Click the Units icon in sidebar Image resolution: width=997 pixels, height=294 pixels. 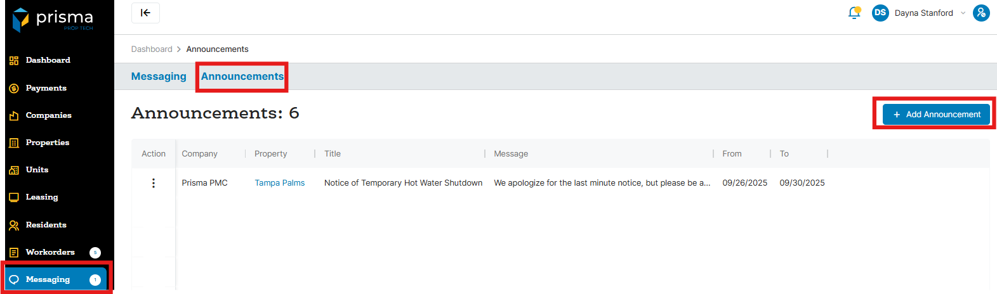14,170
